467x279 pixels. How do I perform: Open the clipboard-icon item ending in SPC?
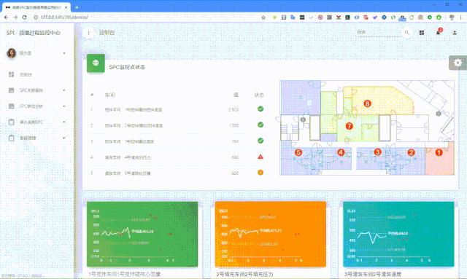tap(37, 122)
